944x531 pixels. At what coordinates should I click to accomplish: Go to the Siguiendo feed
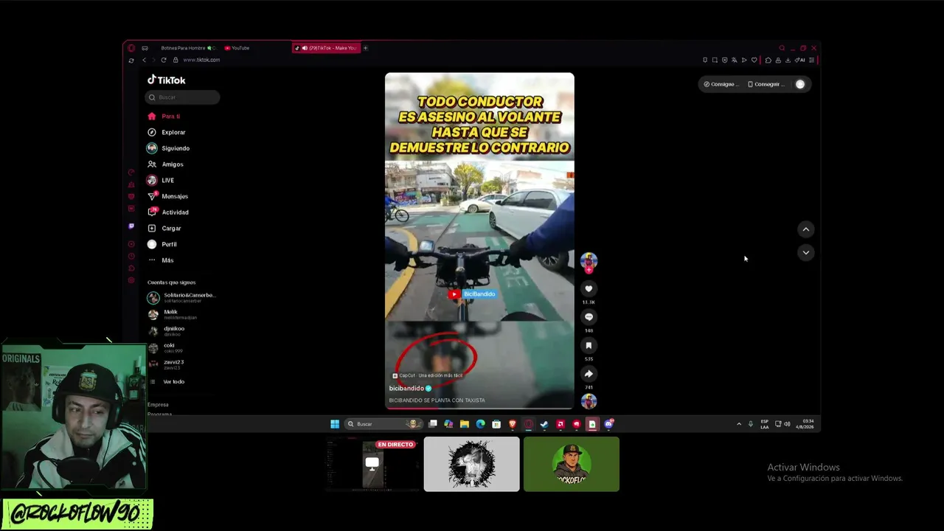point(169,148)
